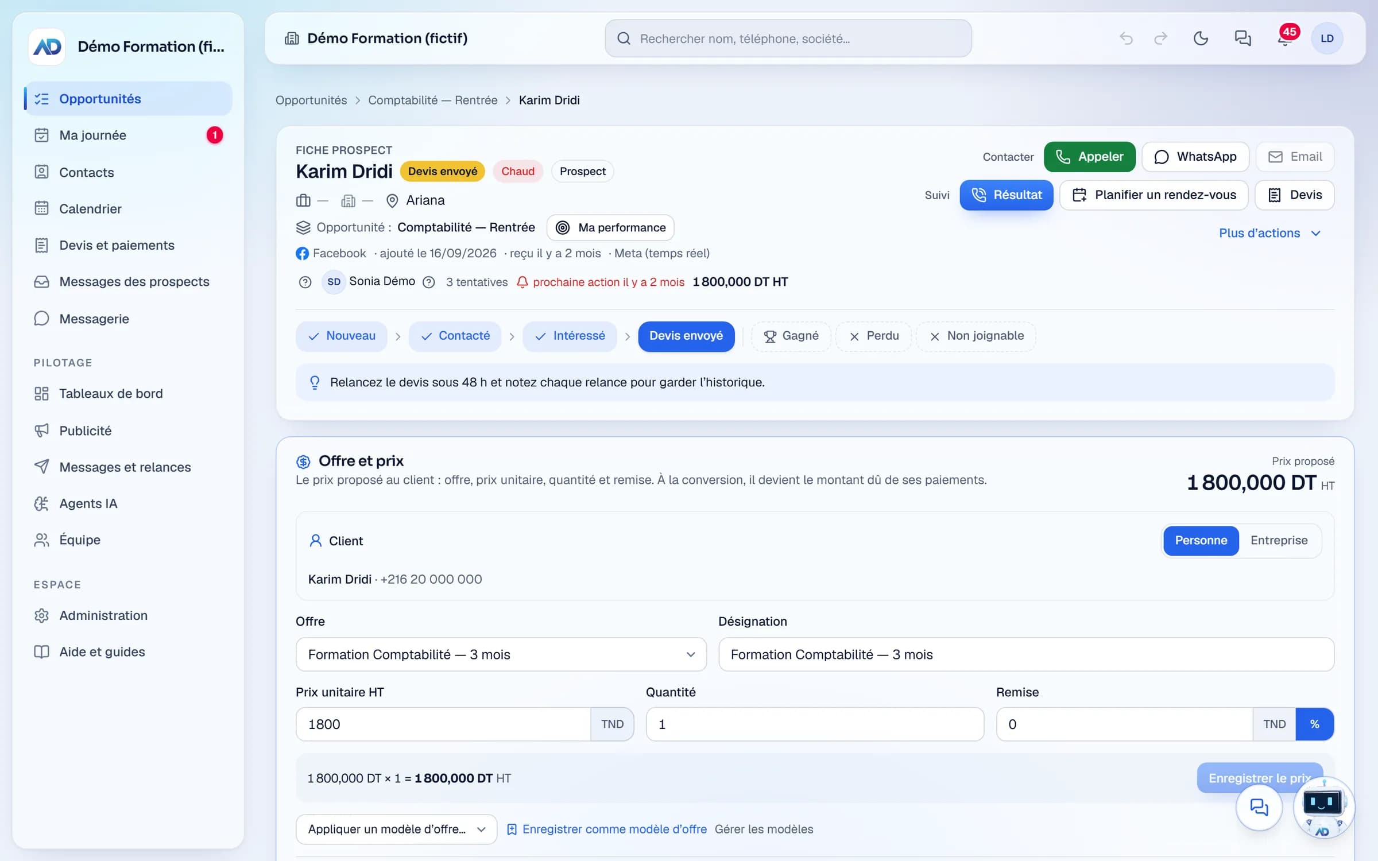Click the AD logo in sidebar

47,46
